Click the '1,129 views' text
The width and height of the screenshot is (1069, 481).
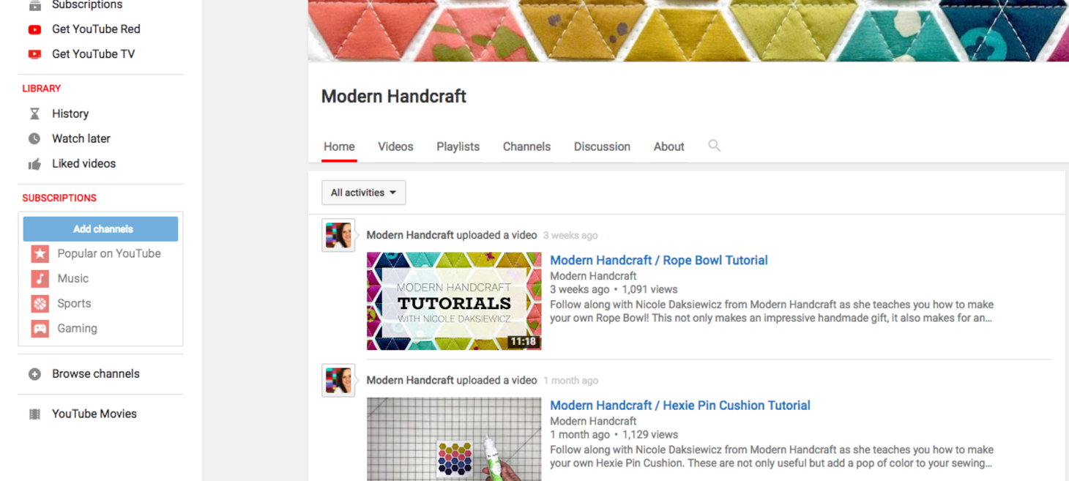pyautogui.click(x=650, y=434)
